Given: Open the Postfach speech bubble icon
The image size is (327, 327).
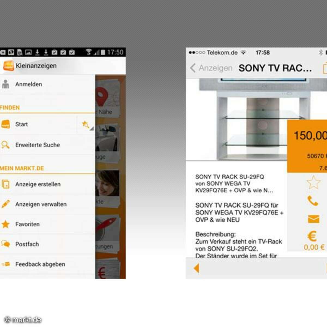Looking at the screenshot, I should 5,244.
